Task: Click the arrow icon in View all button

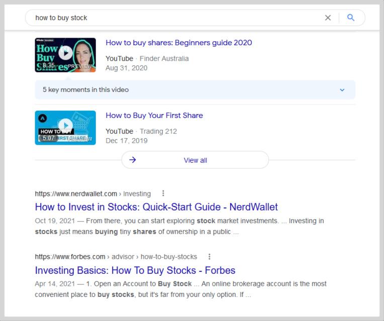Action: tap(133, 160)
